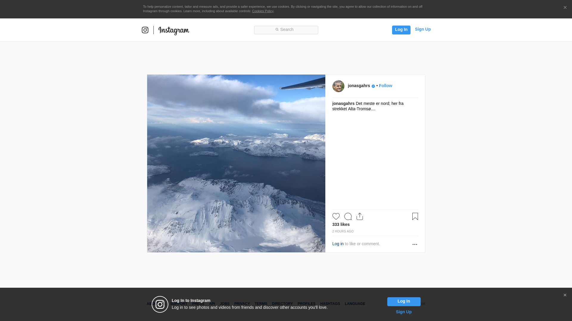The image size is (572, 321).
Task: Click the top Sign Up link
Action: (422, 29)
